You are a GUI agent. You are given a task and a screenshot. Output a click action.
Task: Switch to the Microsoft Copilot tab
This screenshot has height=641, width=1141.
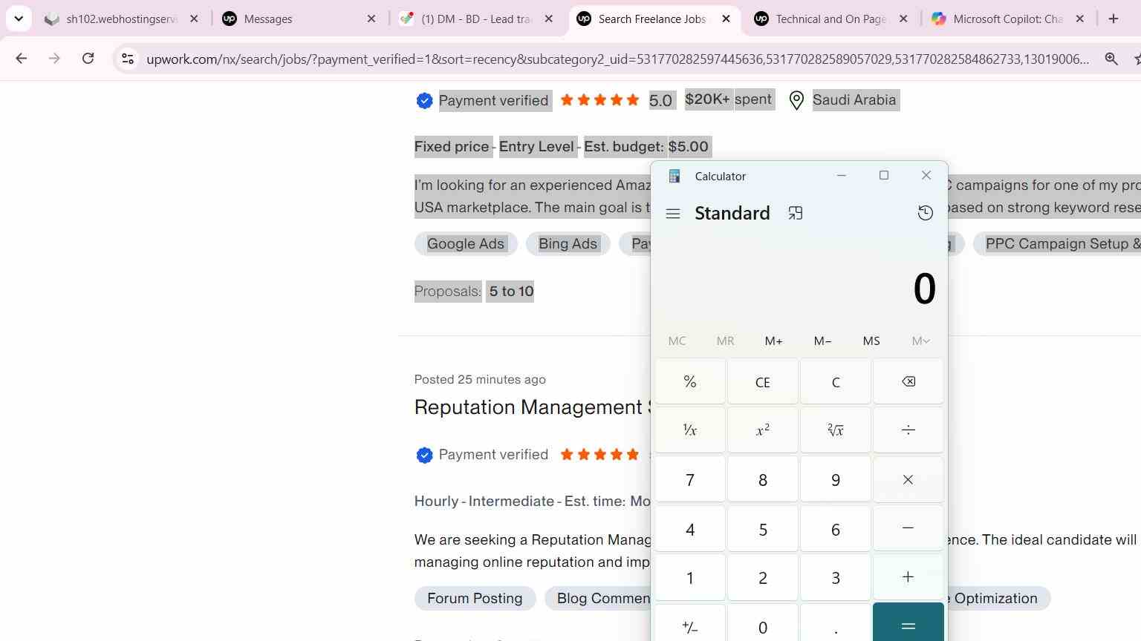coord(1008,19)
